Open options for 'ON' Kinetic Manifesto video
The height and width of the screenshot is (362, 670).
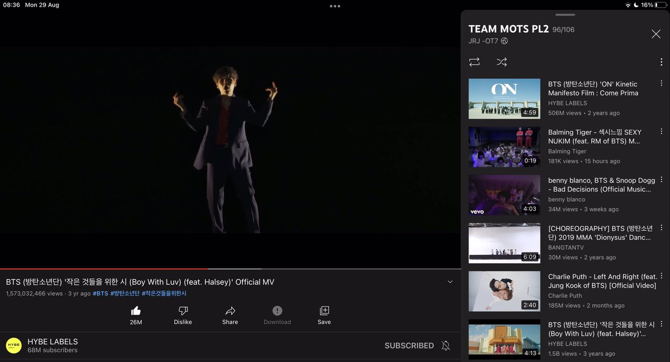click(x=661, y=83)
